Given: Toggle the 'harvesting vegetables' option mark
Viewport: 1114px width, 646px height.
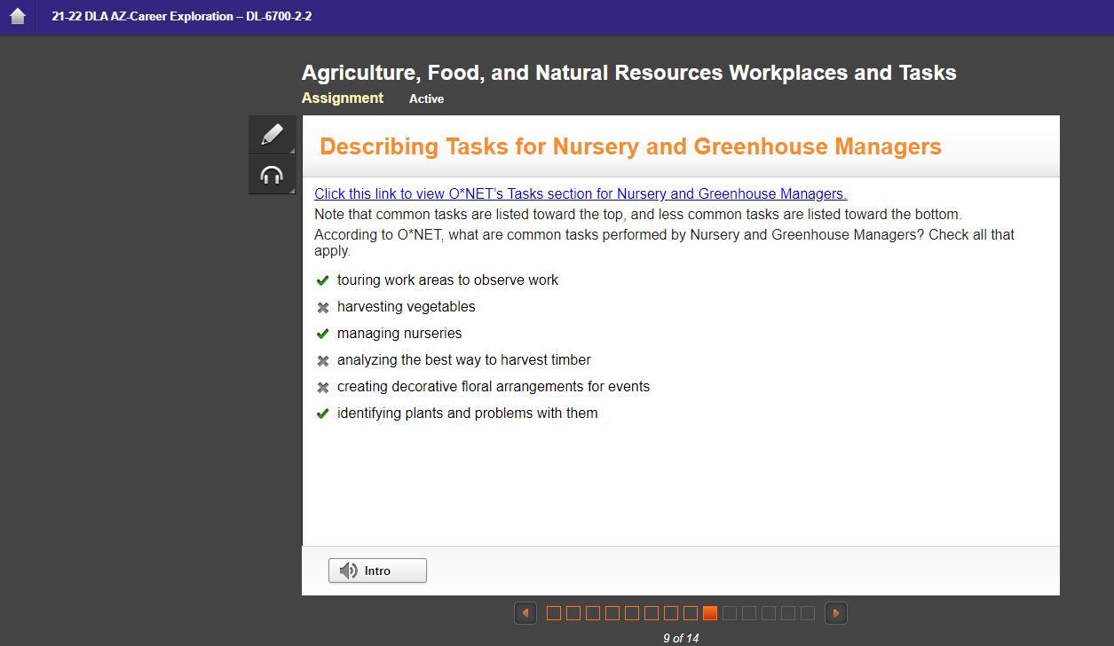Looking at the screenshot, I should (323, 307).
